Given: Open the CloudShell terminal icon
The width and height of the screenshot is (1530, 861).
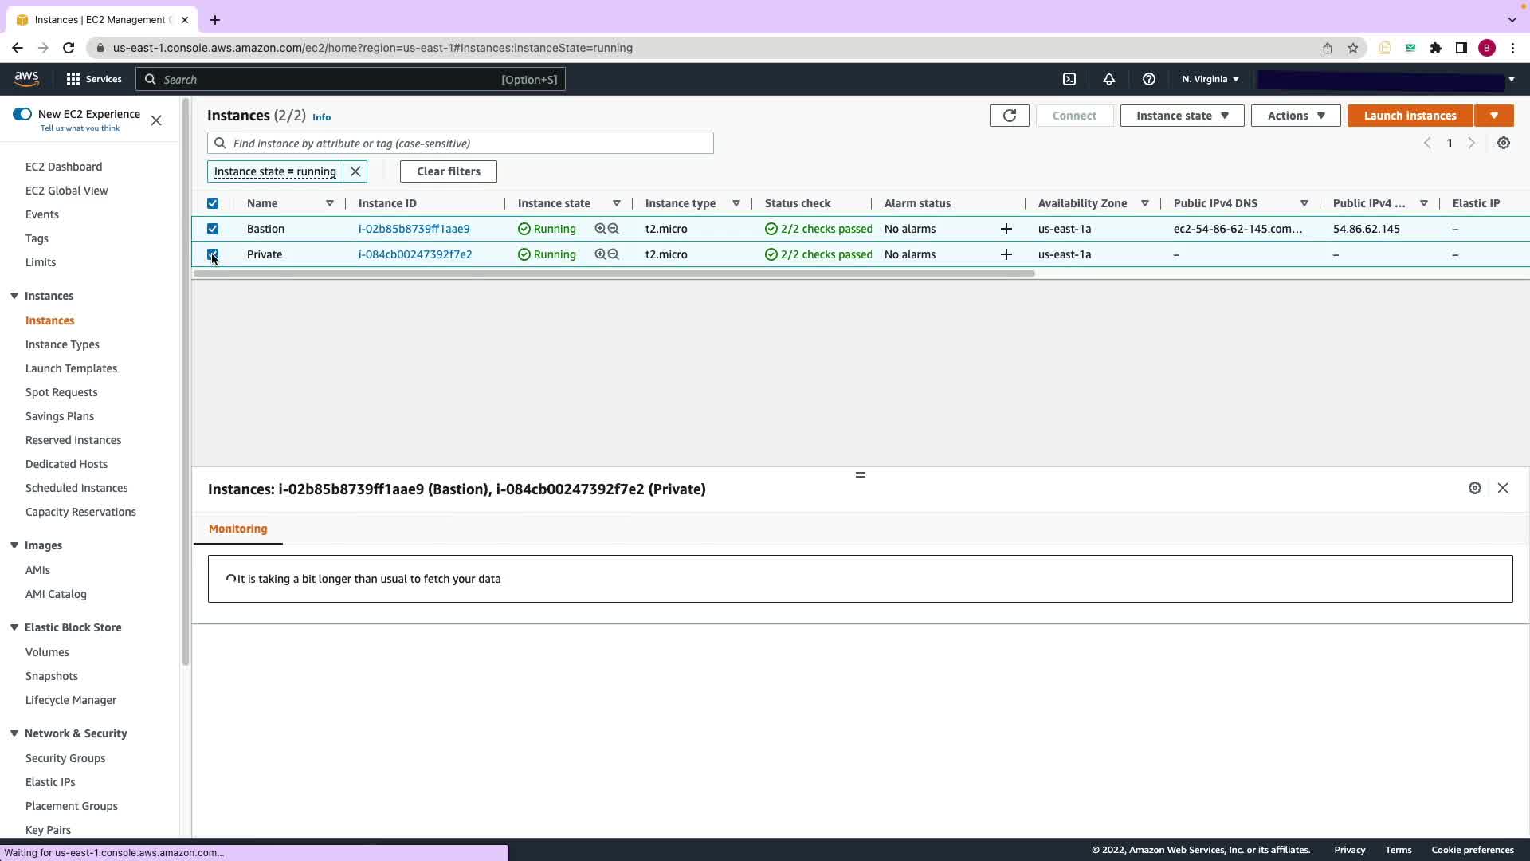Looking at the screenshot, I should click(1069, 79).
